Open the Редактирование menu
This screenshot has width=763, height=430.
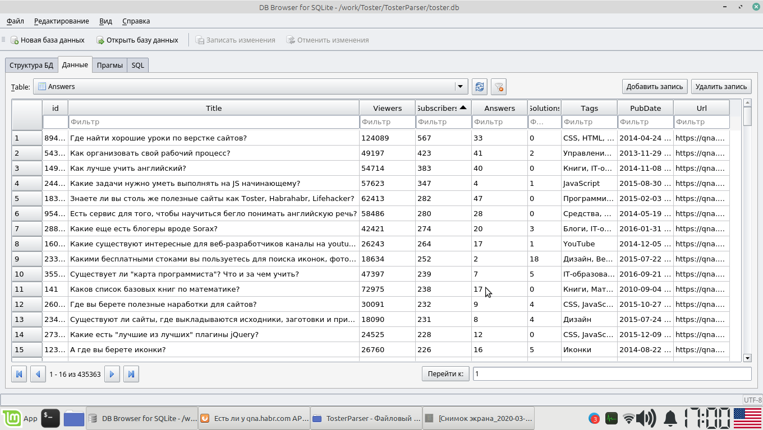coord(62,21)
